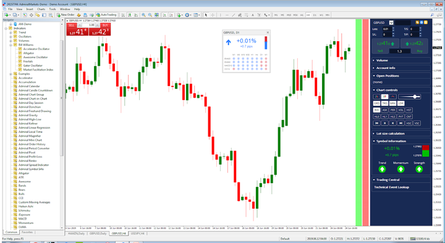Adjust the chart controls zoom slider
This screenshot has height=243, width=445.
click(x=410, y=97)
